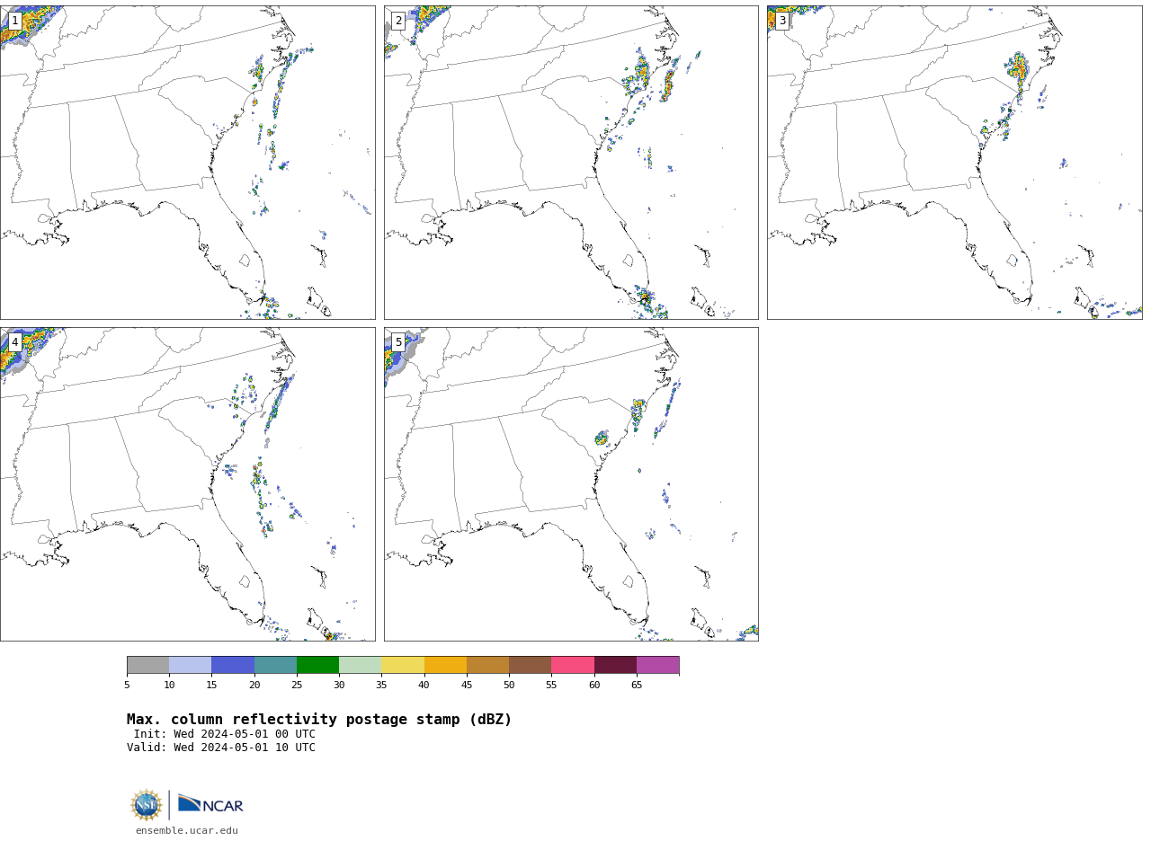Click the 'Max. column reflectivity postage stamp' title
Image resolution: width=1151 pixels, height=841 pixels.
(x=319, y=720)
